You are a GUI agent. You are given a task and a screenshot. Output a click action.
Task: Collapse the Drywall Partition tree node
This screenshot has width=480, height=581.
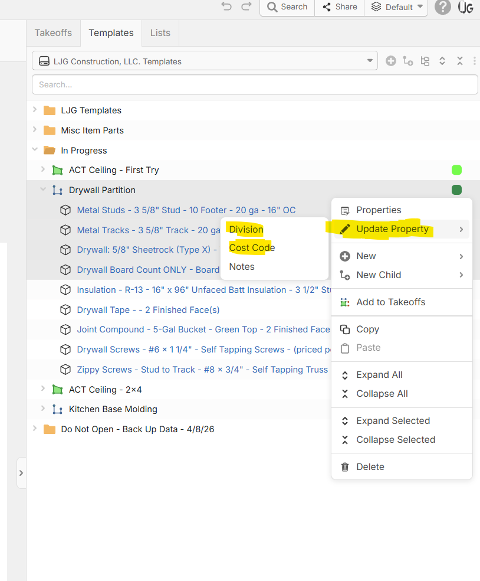pos(42,190)
